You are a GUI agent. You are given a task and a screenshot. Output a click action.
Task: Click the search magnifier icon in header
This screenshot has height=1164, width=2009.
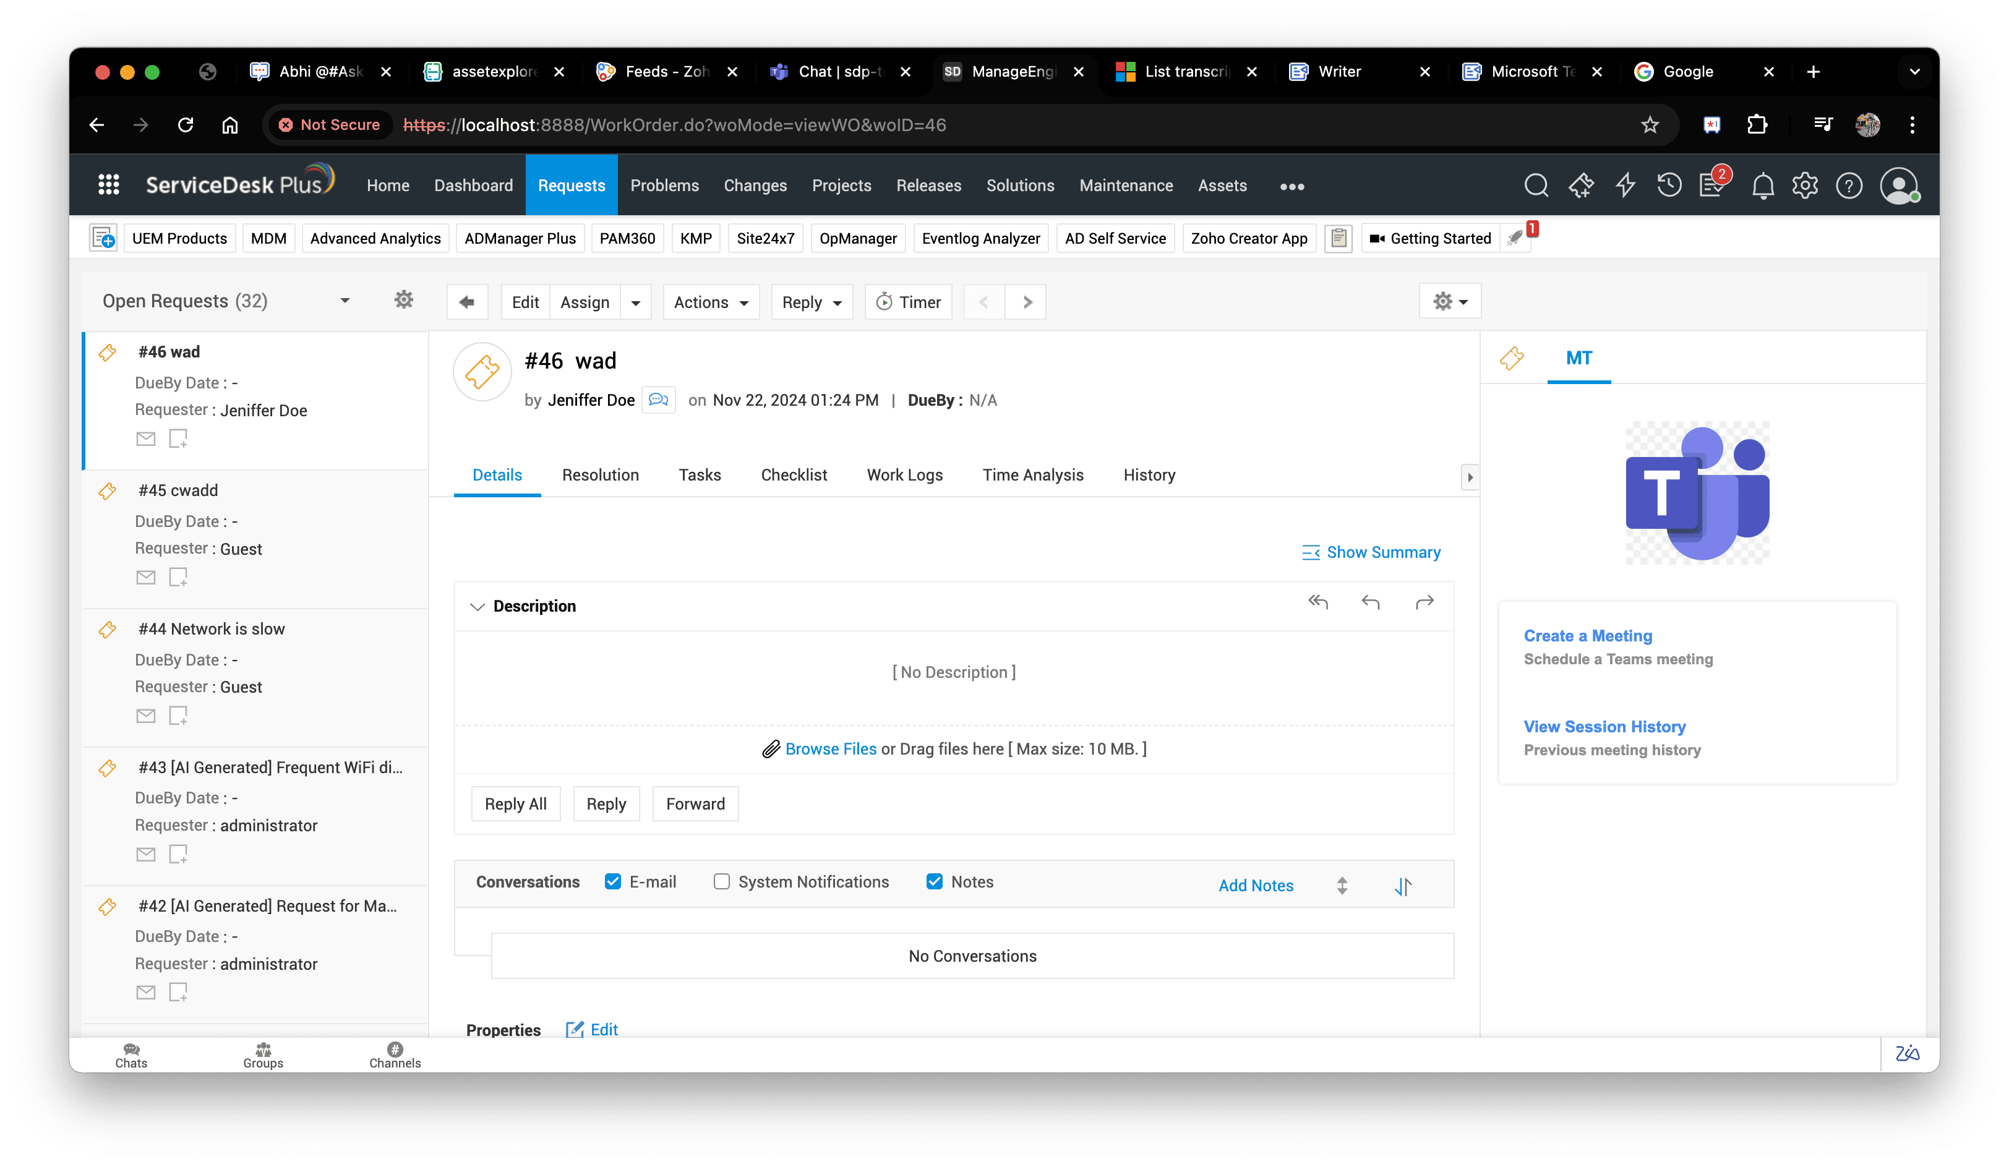click(1535, 186)
